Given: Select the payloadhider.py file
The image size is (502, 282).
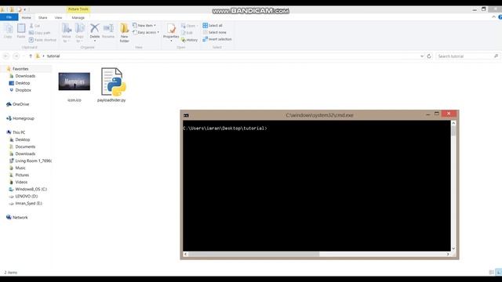Looking at the screenshot, I should tap(111, 85).
